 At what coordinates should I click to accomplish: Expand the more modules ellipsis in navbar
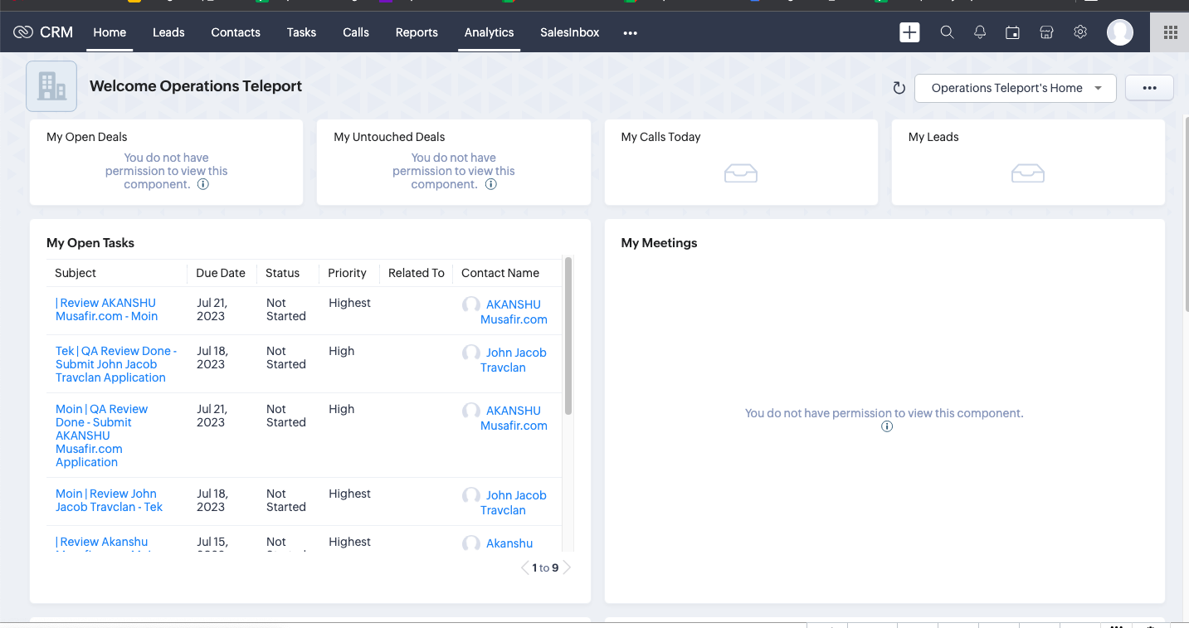pos(630,33)
